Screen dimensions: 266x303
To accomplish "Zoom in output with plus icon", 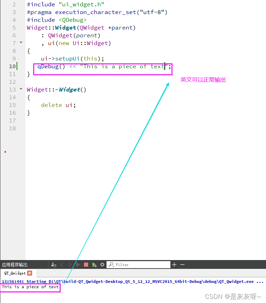I will click(x=174, y=265).
